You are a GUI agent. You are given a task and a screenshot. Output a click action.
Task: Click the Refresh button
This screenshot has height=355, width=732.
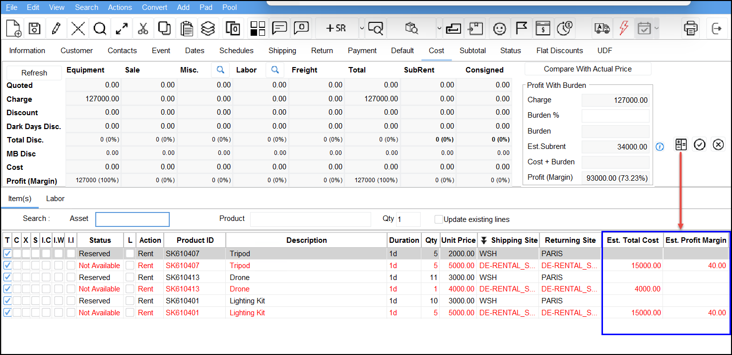point(34,72)
